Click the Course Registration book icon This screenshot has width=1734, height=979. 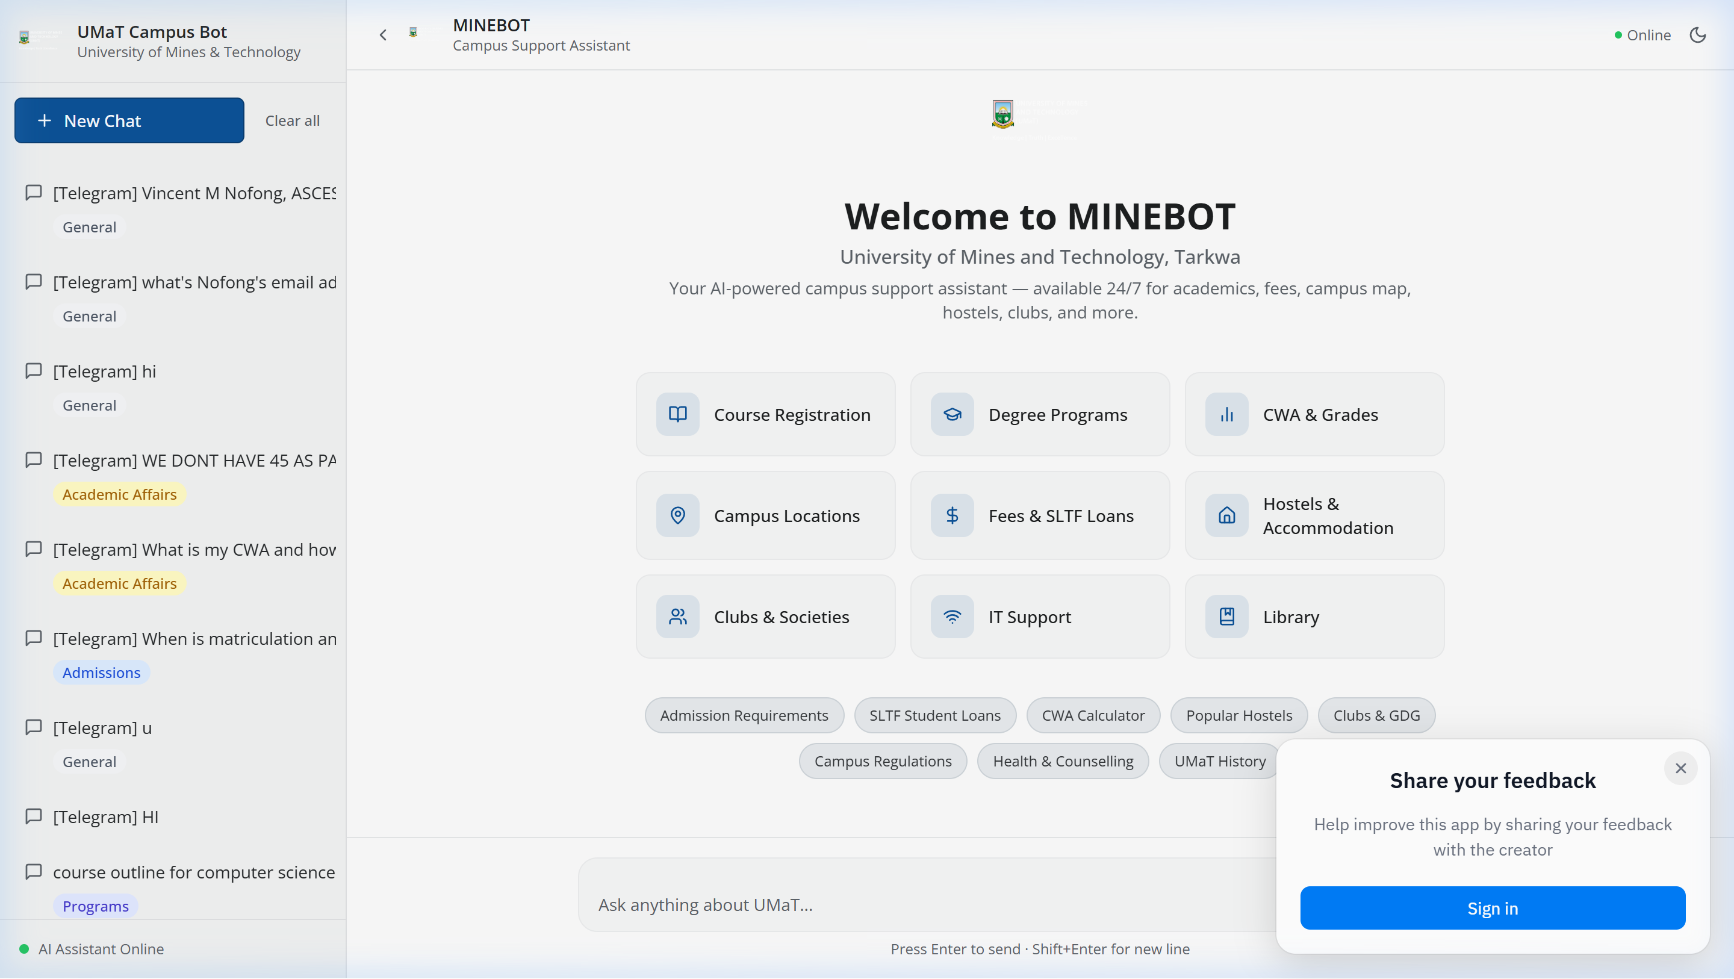(678, 414)
